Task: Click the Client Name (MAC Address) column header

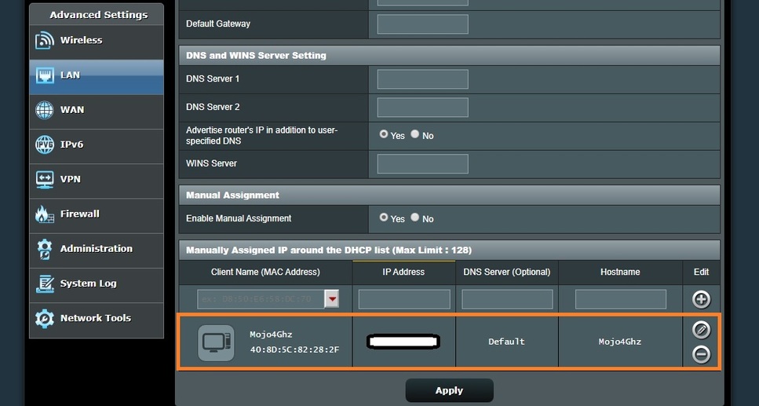Action: [x=265, y=272]
